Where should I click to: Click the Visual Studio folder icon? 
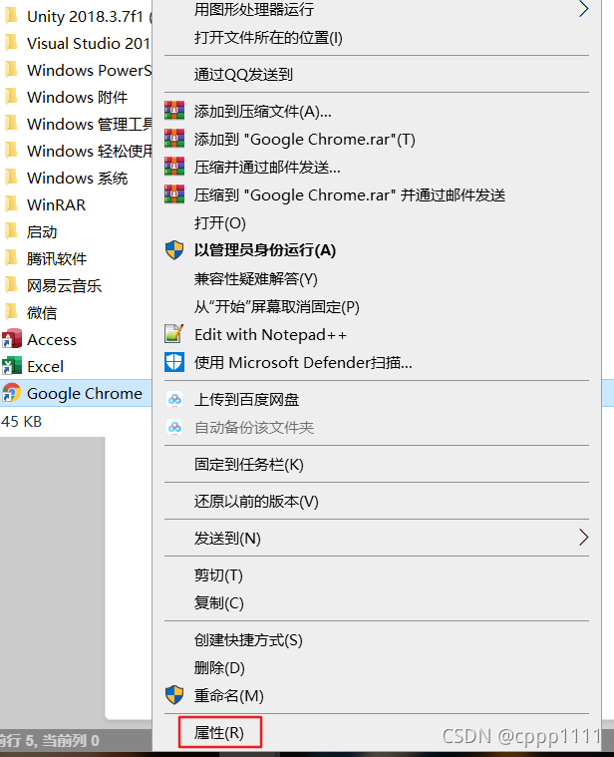pos(11,43)
